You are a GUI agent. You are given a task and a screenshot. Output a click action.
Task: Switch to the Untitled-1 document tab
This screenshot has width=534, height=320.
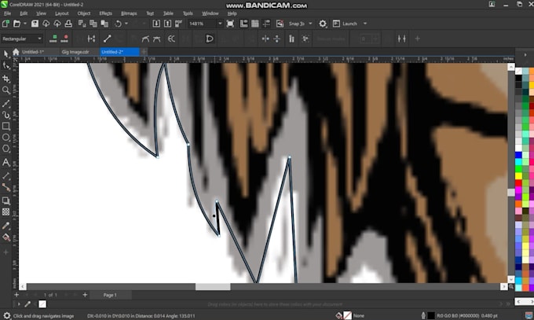pos(33,52)
